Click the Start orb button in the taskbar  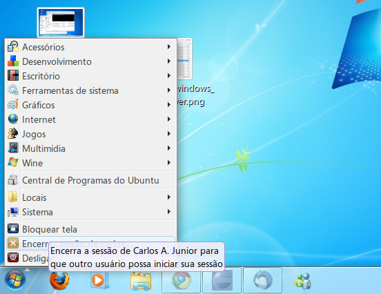15,280
